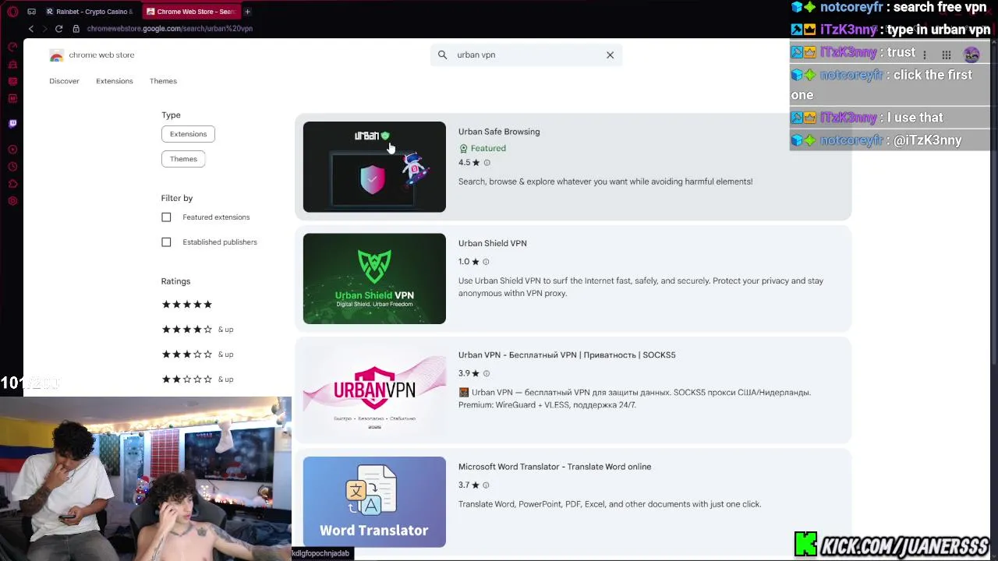The width and height of the screenshot is (998, 561).
Task: Open the Google apps grid
Action: (946, 55)
